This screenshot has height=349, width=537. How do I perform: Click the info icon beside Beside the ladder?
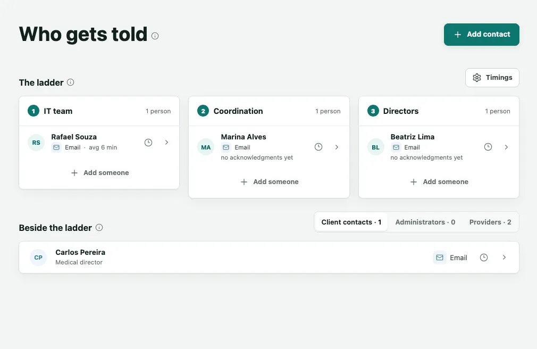[x=99, y=227]
